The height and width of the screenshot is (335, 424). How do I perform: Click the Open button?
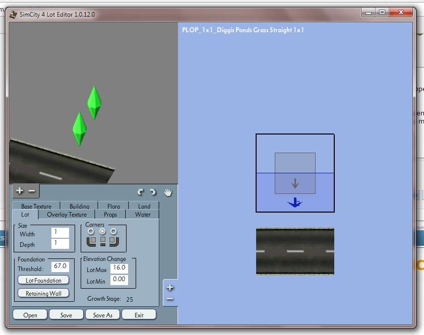[30, 315]
